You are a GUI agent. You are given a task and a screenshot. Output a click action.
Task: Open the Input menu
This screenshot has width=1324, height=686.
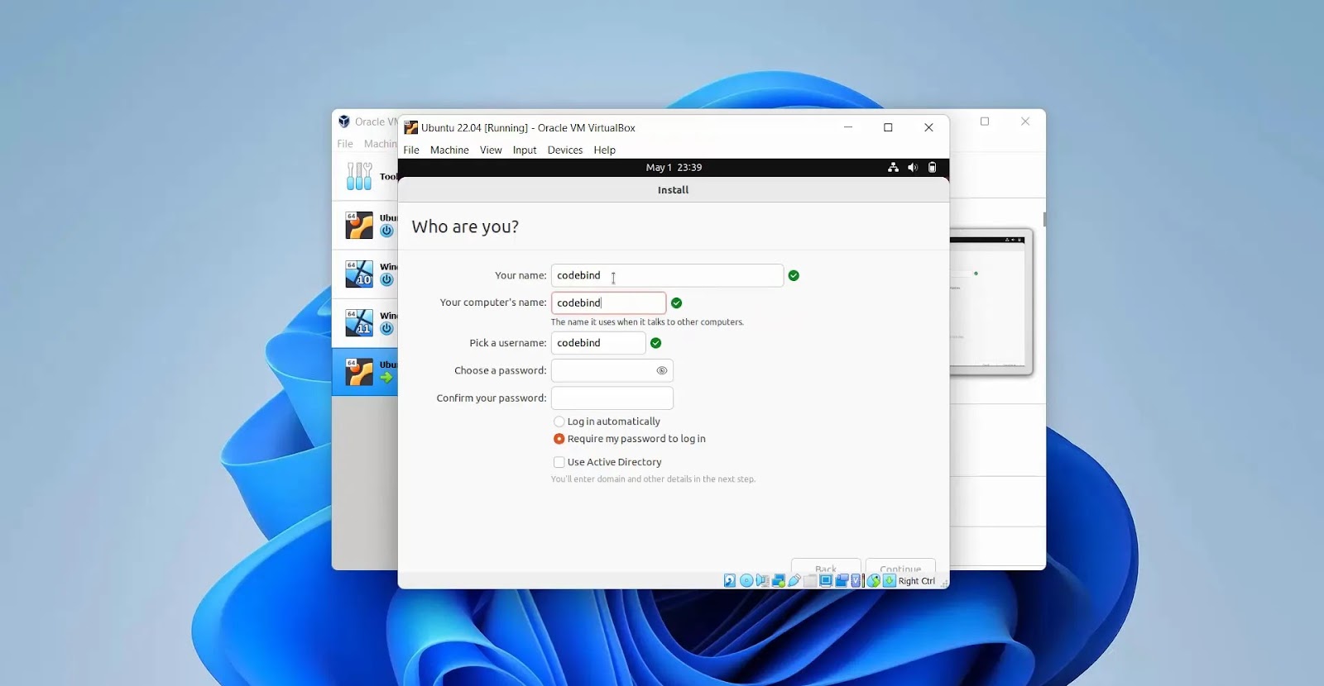pyautogui.click(x=525, y=150)
